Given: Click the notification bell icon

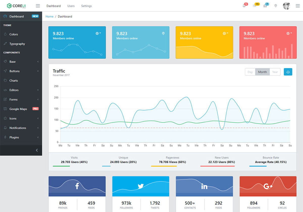Looking at the screenshot, I should (244, 6).
